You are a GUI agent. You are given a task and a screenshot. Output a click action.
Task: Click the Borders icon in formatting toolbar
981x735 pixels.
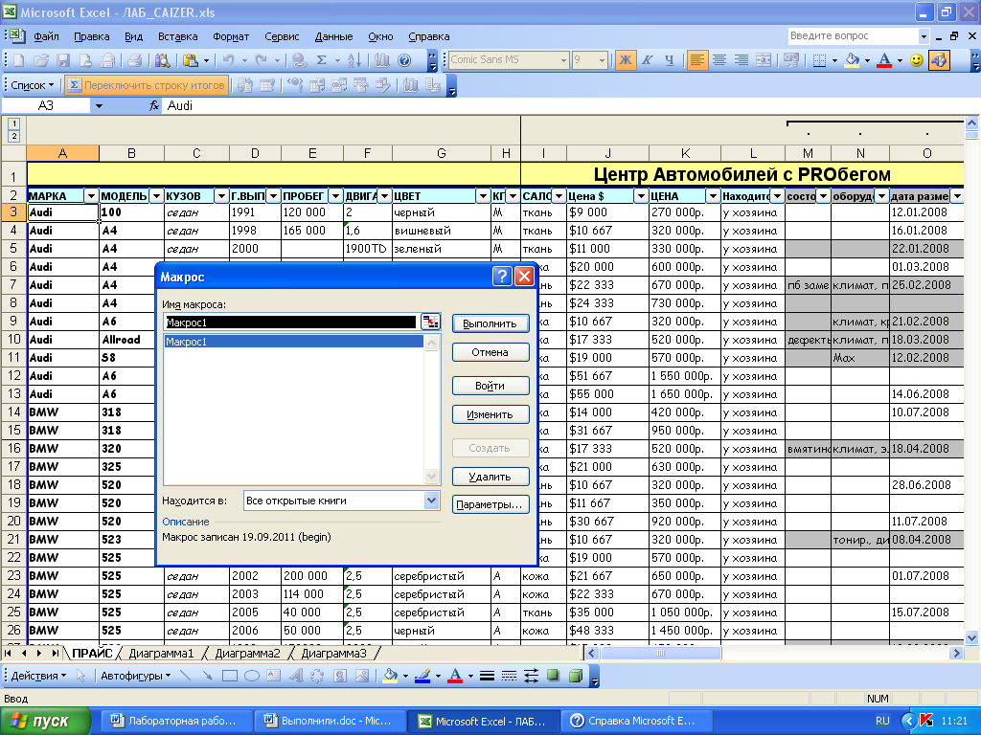(819, 60)
